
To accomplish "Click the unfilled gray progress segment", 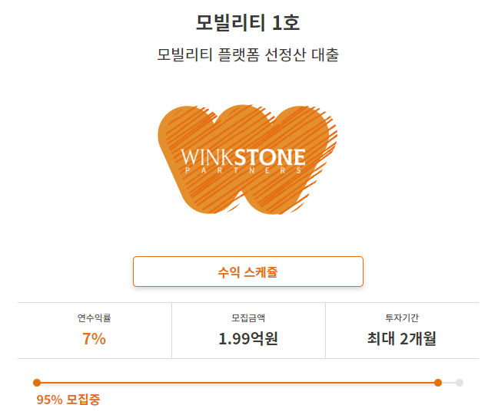I will point(449,383).
